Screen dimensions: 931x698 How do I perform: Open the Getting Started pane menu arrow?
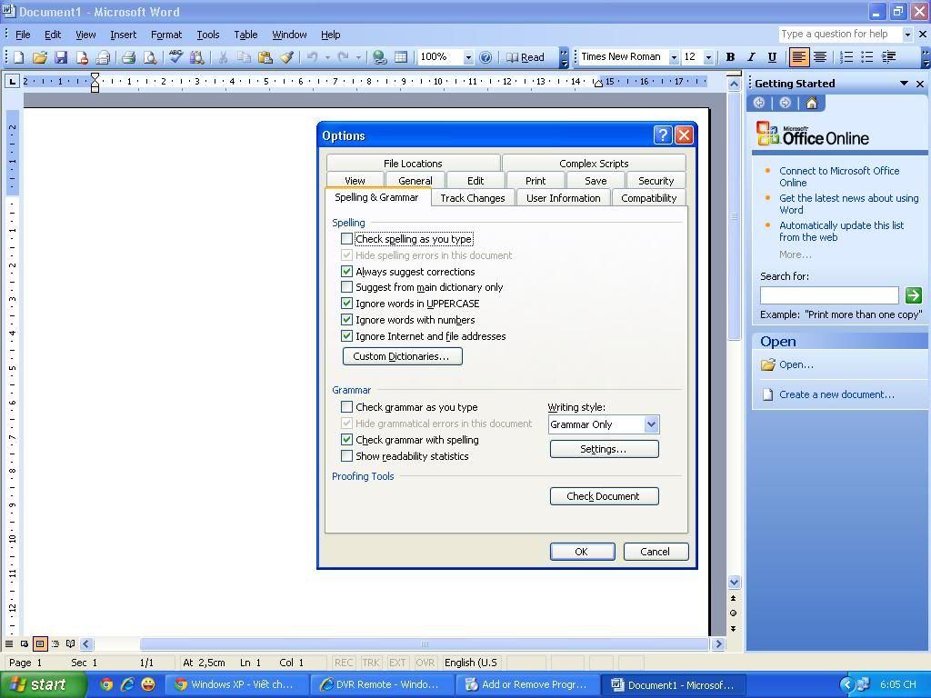click(904, 84)
